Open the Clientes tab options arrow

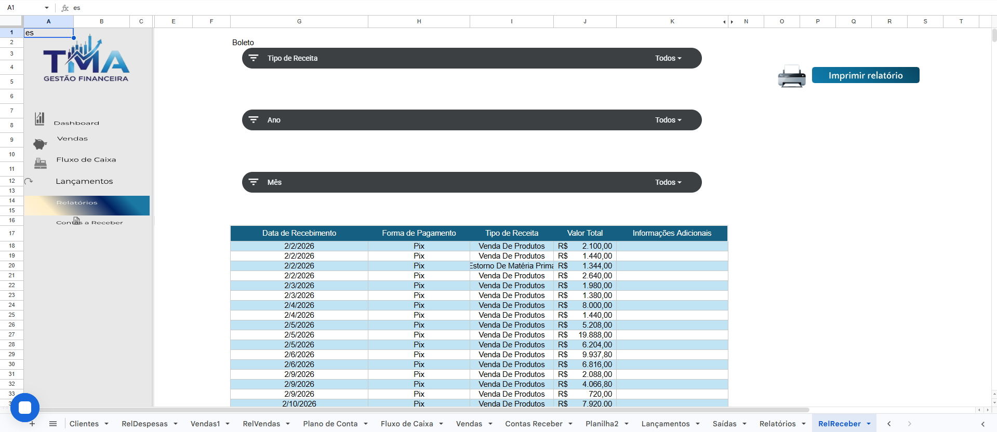point(107,424)
